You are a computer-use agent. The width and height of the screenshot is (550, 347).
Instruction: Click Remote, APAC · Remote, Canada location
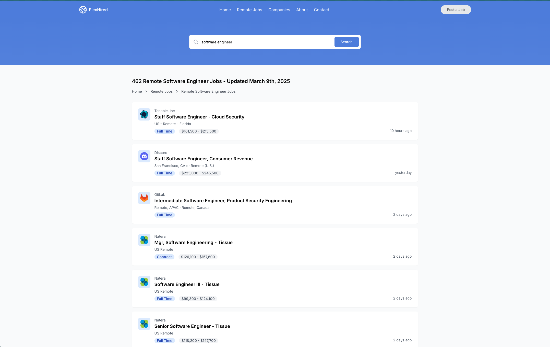click(x=182, y=208)
